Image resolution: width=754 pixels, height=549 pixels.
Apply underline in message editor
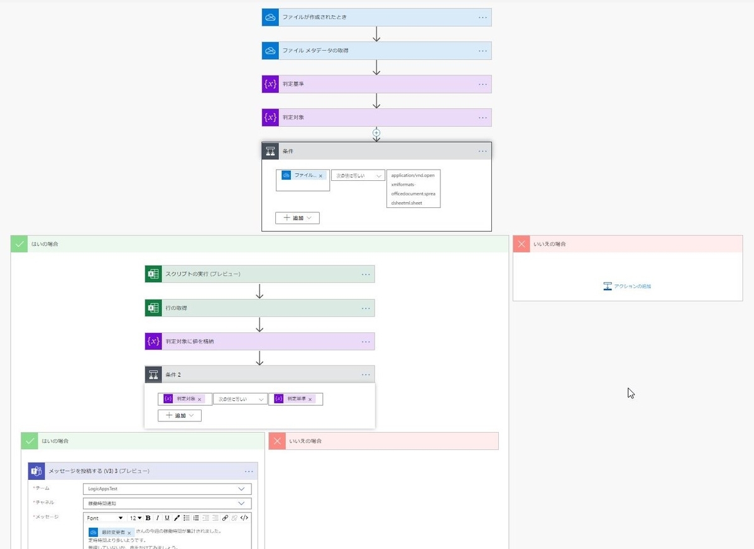click(167, 518)
